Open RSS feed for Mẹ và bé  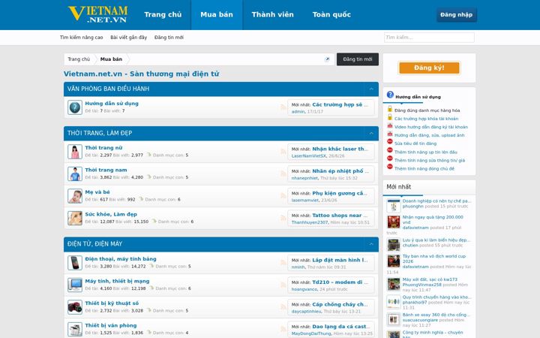tap(283, 195)
